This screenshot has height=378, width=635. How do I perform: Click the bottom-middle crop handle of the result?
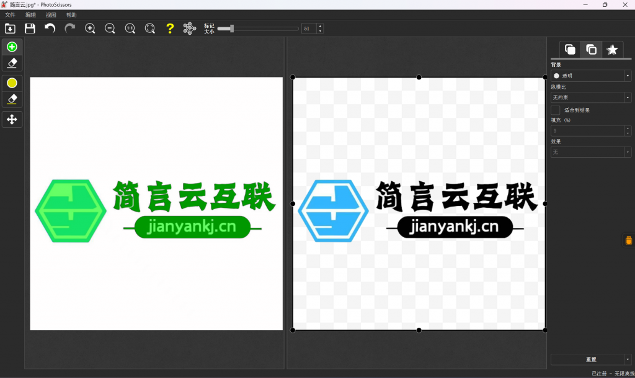click(419, 330)
